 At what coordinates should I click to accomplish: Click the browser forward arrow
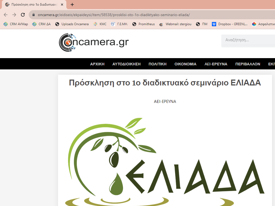point(14,15)
